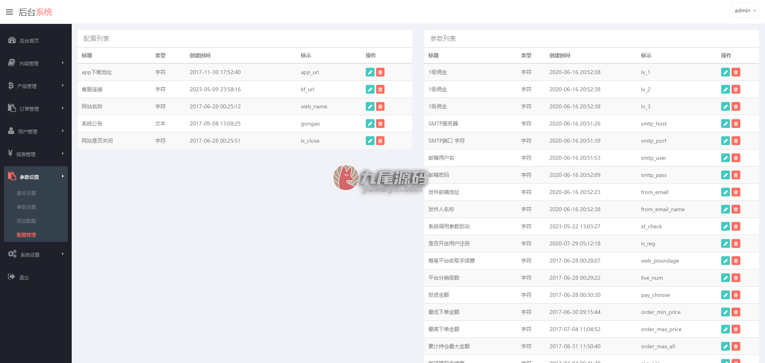Collapse the 参数设置 sidebar section
This screenshot has height=363, width=765.
point(36,177)
